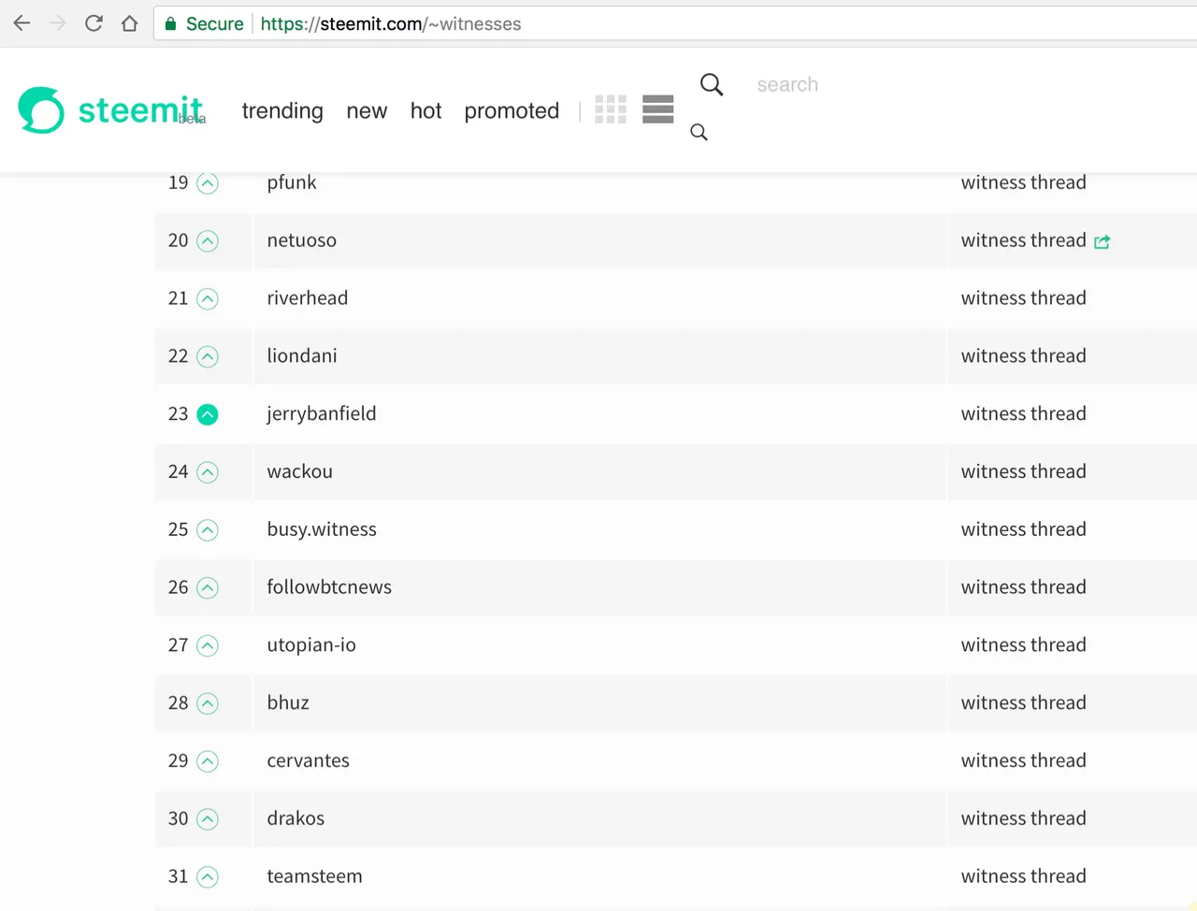Open utopian-io profile link
The height and width of the screenshot is (911, 1197).
311,645
